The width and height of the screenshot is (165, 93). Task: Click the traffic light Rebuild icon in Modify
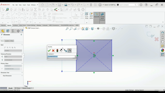(57, 51)
